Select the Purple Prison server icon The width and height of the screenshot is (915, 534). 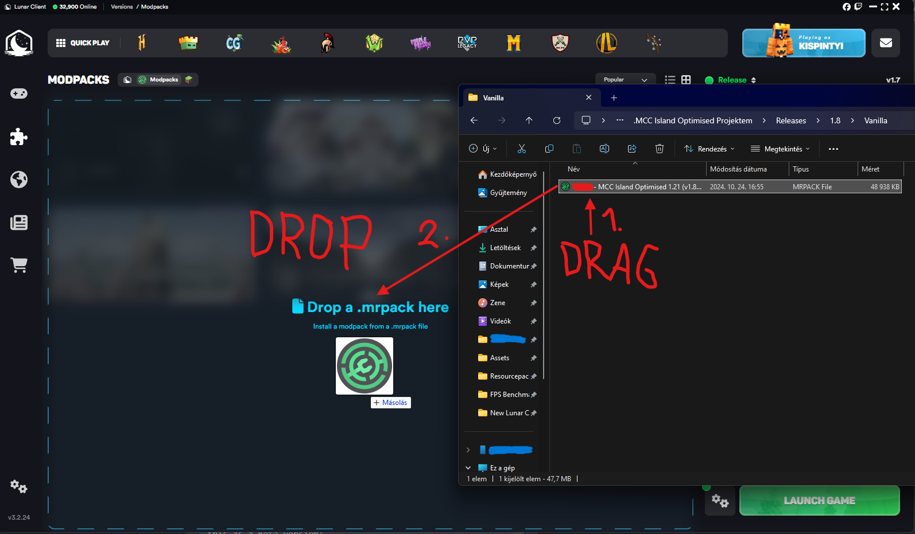point(420,43)
